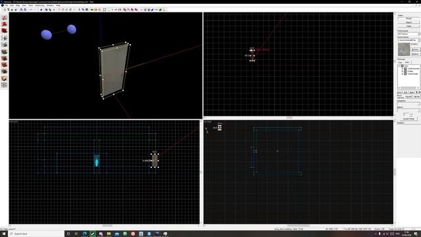Screen dimensions: 421x237
Task: Click the front view horizontal scrollbar thumb
Action: click(107, 226)
